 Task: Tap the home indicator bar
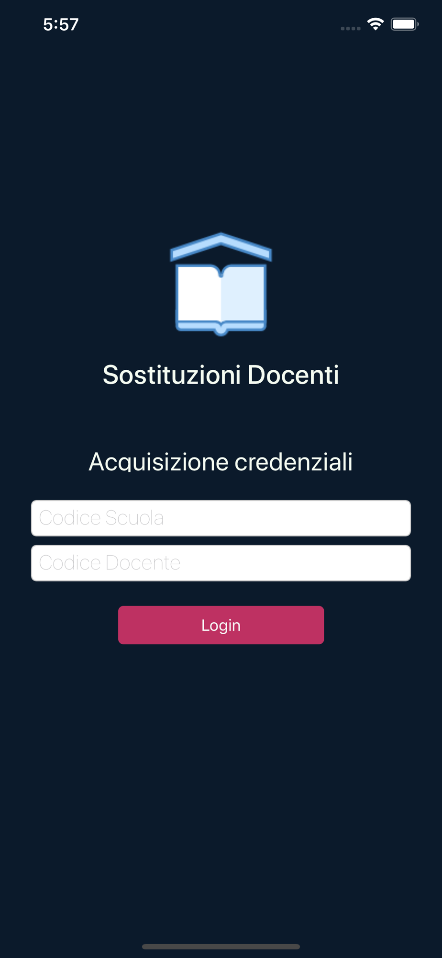pyautogui.click(x=221, y=947)
